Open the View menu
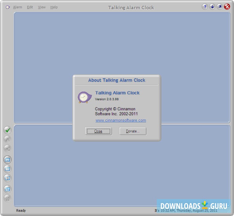 tap(42, 7)
